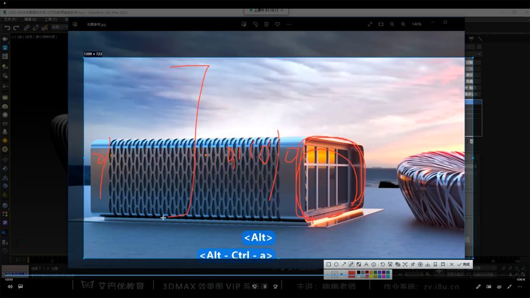Save the screenshot with the download icon
This screenshot has height=298, width=530.
pos(428,264)
